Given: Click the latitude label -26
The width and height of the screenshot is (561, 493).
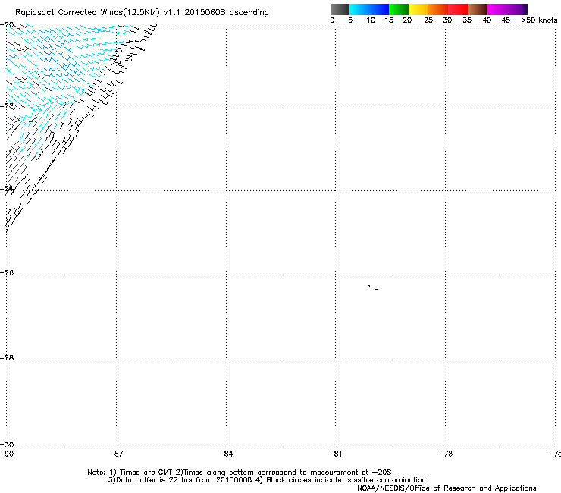Looking at the screenshot, I should click(7, 273).
